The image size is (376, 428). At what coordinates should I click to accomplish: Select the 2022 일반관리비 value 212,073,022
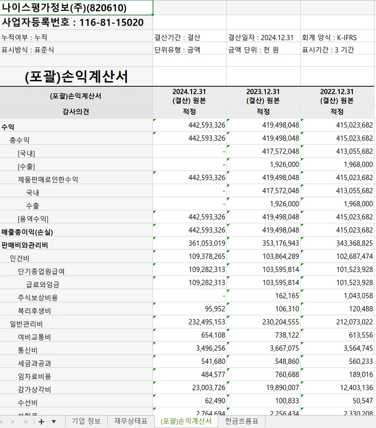[x=337, y=322]
